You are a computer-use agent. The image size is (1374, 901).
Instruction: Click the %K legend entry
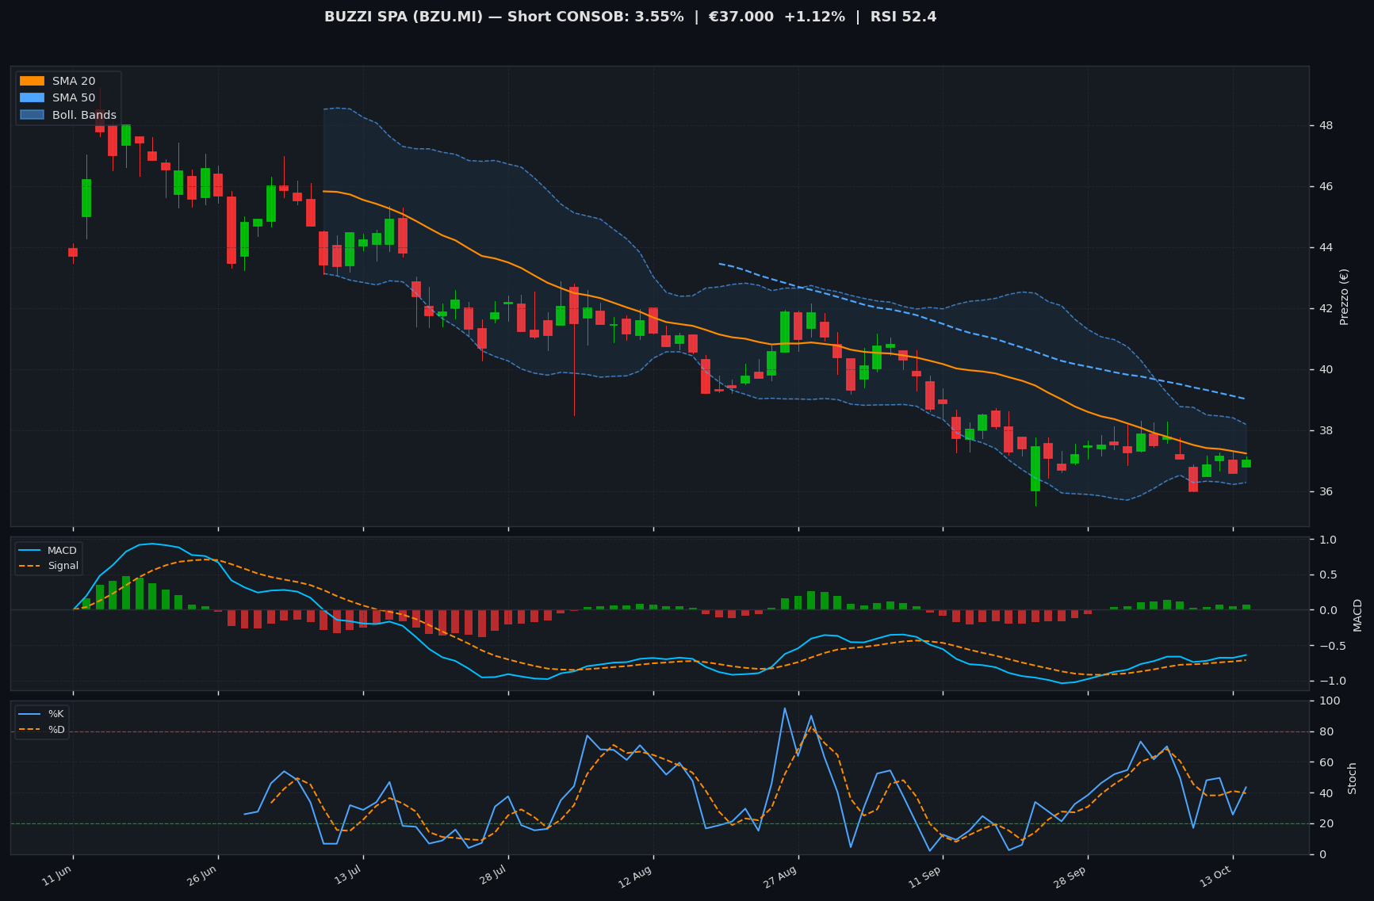tap(42, 714)
